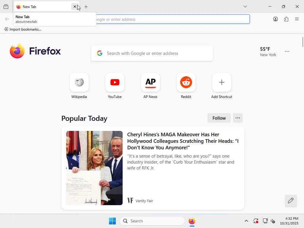
Task: Show hidden system tray icons
Action: pos(246,221)
